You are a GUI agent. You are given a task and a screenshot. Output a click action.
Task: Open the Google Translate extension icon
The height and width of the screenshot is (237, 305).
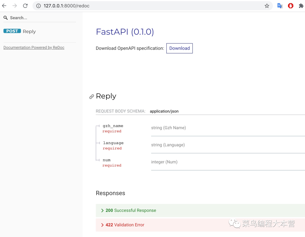280,6
